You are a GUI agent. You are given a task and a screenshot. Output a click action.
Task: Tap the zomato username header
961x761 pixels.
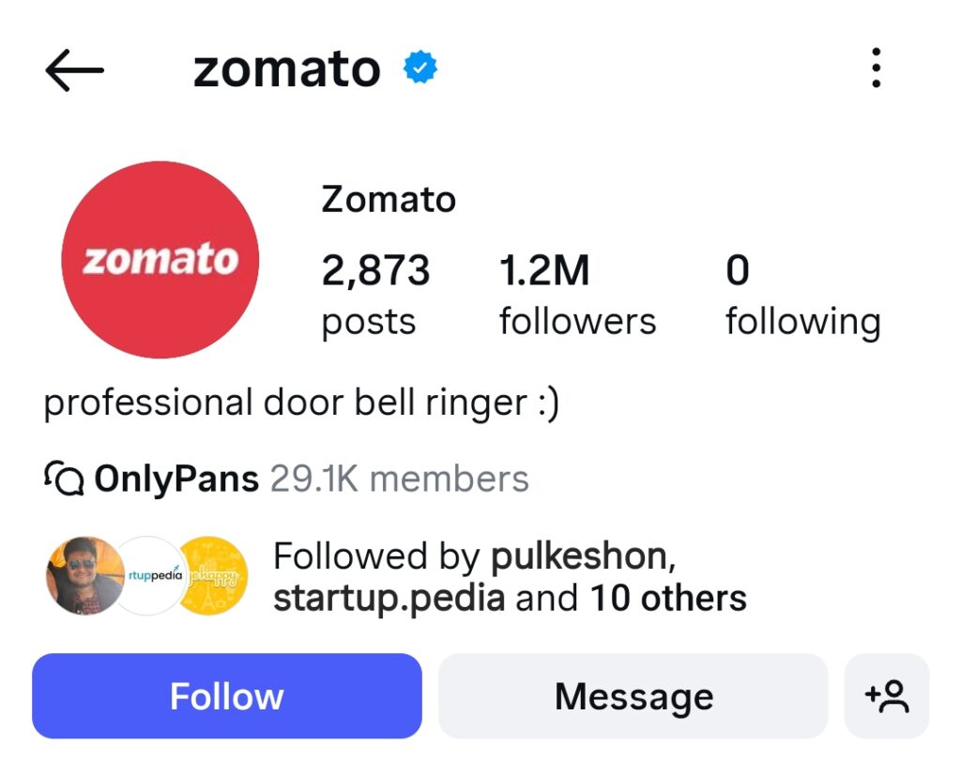coord(287,68)
